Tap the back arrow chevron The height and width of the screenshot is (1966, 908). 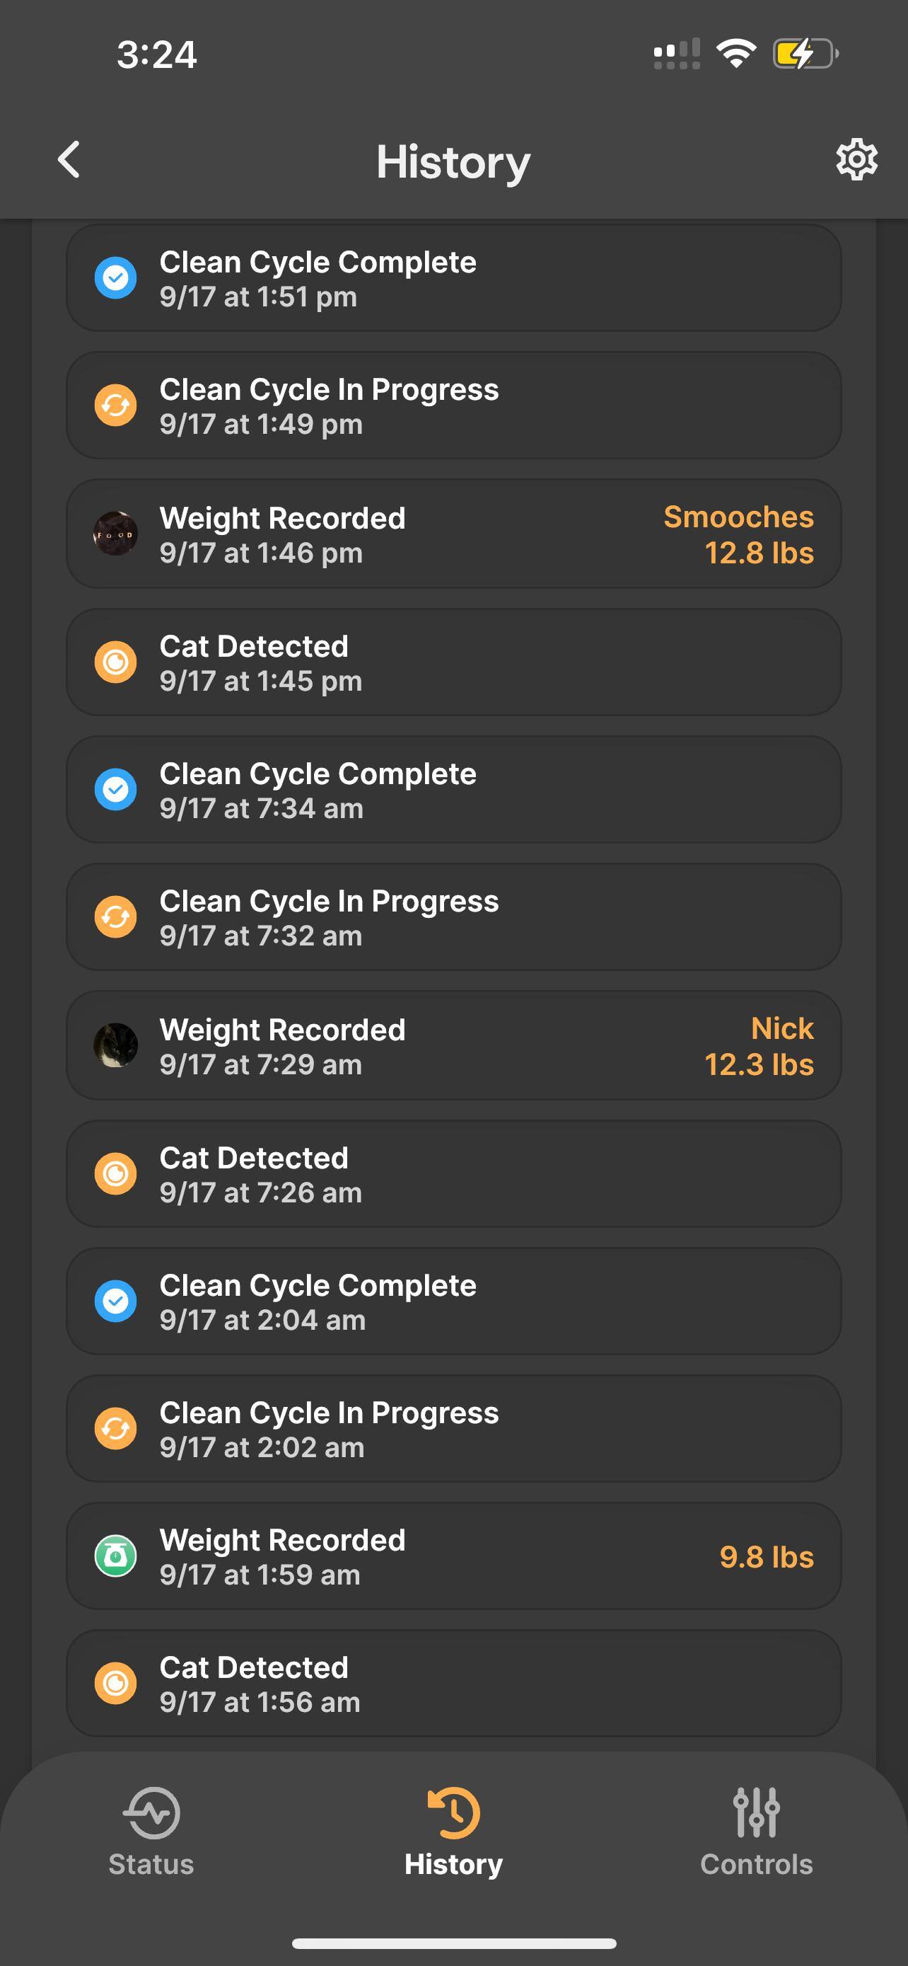(x=69, y=159)
